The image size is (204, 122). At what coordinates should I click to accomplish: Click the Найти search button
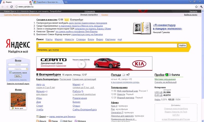[x=182, y=45]
